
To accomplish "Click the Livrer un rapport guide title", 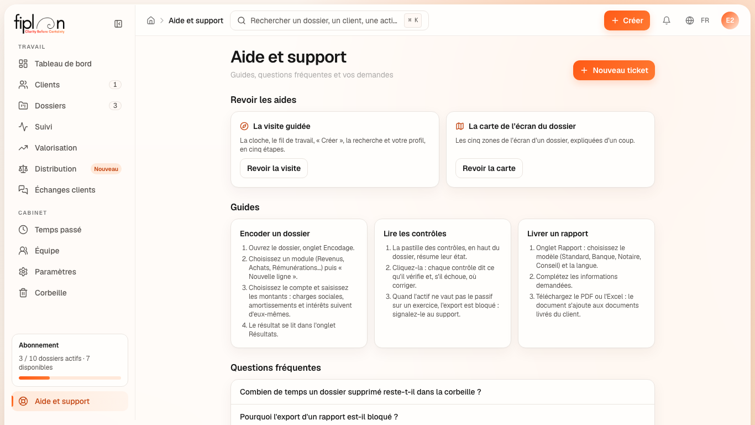I will click(558, 234).
